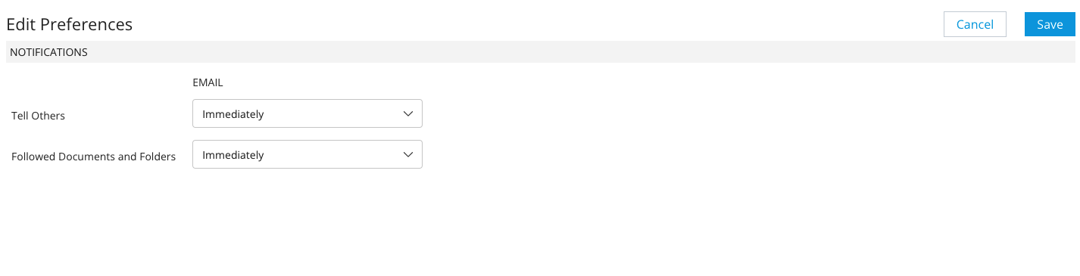This screenshot has height=276, width=1080.
Task: Click the chevron arrow in Tell Others dropdown
Action: [407, 114]
